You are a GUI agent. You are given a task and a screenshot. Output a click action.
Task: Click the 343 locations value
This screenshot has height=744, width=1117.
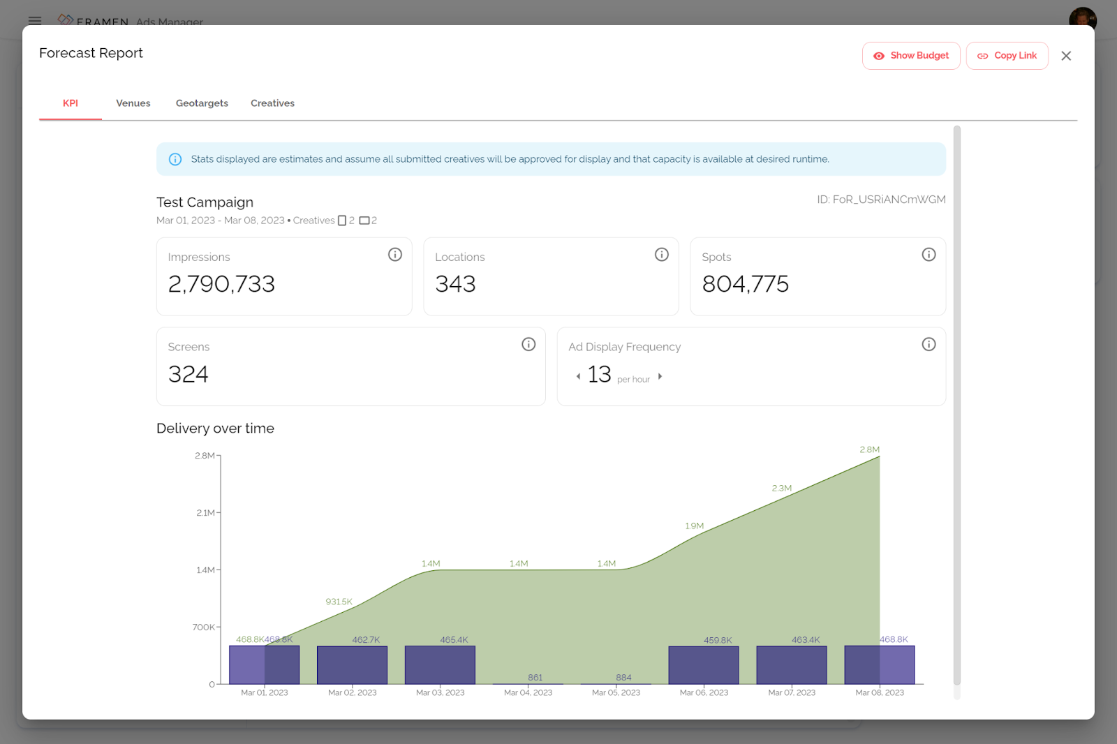coord(455,284)
